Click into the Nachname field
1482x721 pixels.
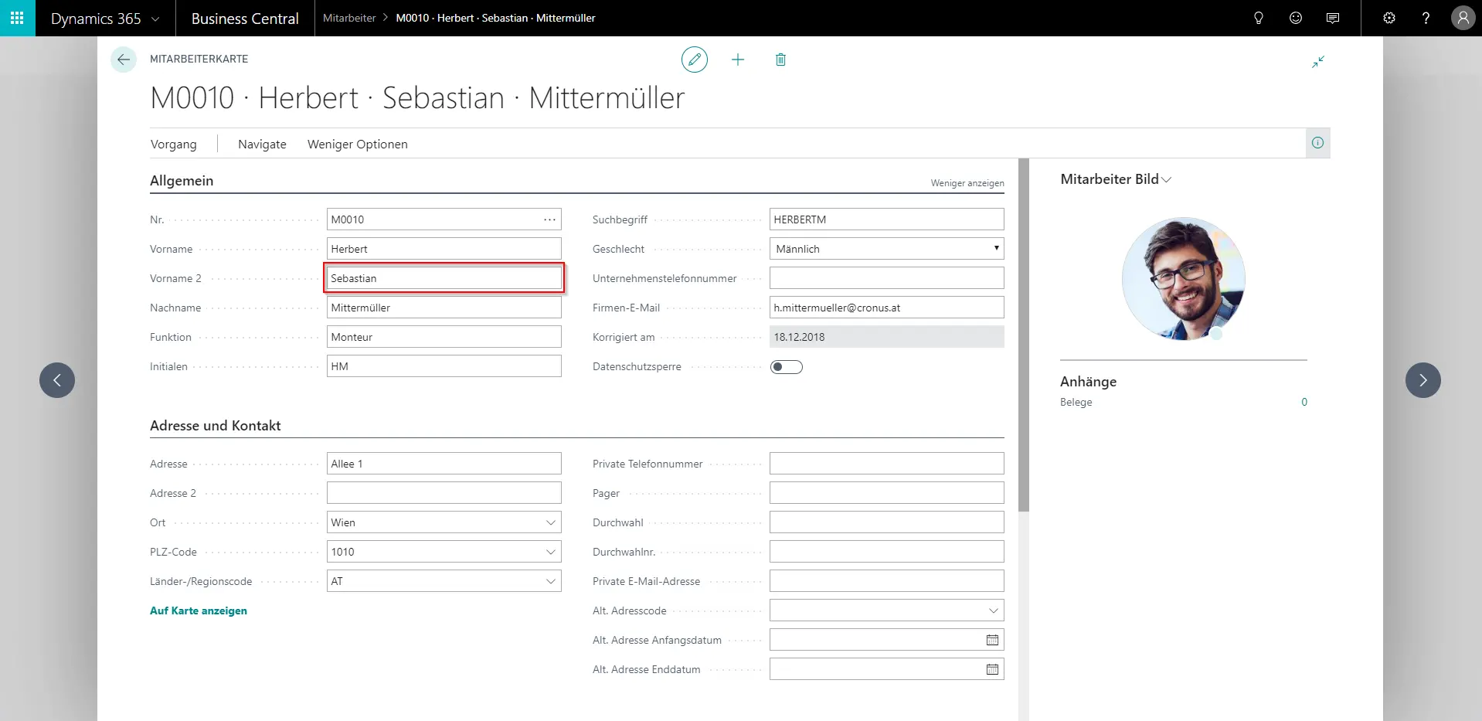pyautogui.click(x=444, y=308)
